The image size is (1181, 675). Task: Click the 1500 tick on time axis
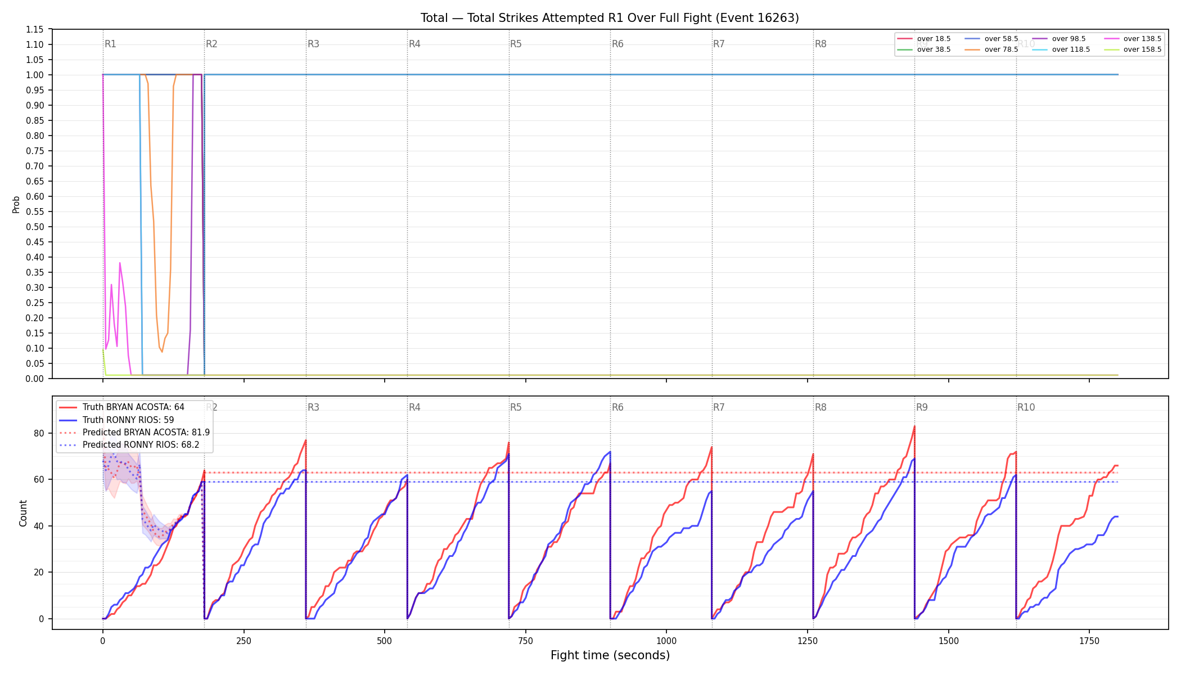949,641
